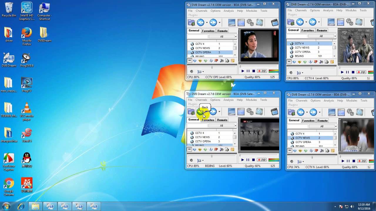Toggle PIP record button in CCTV NEWS window
376x211 pixels.
click(362, 161)
